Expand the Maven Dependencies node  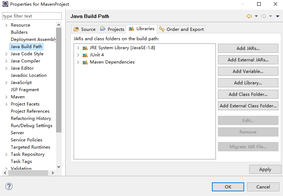[78, 62]
